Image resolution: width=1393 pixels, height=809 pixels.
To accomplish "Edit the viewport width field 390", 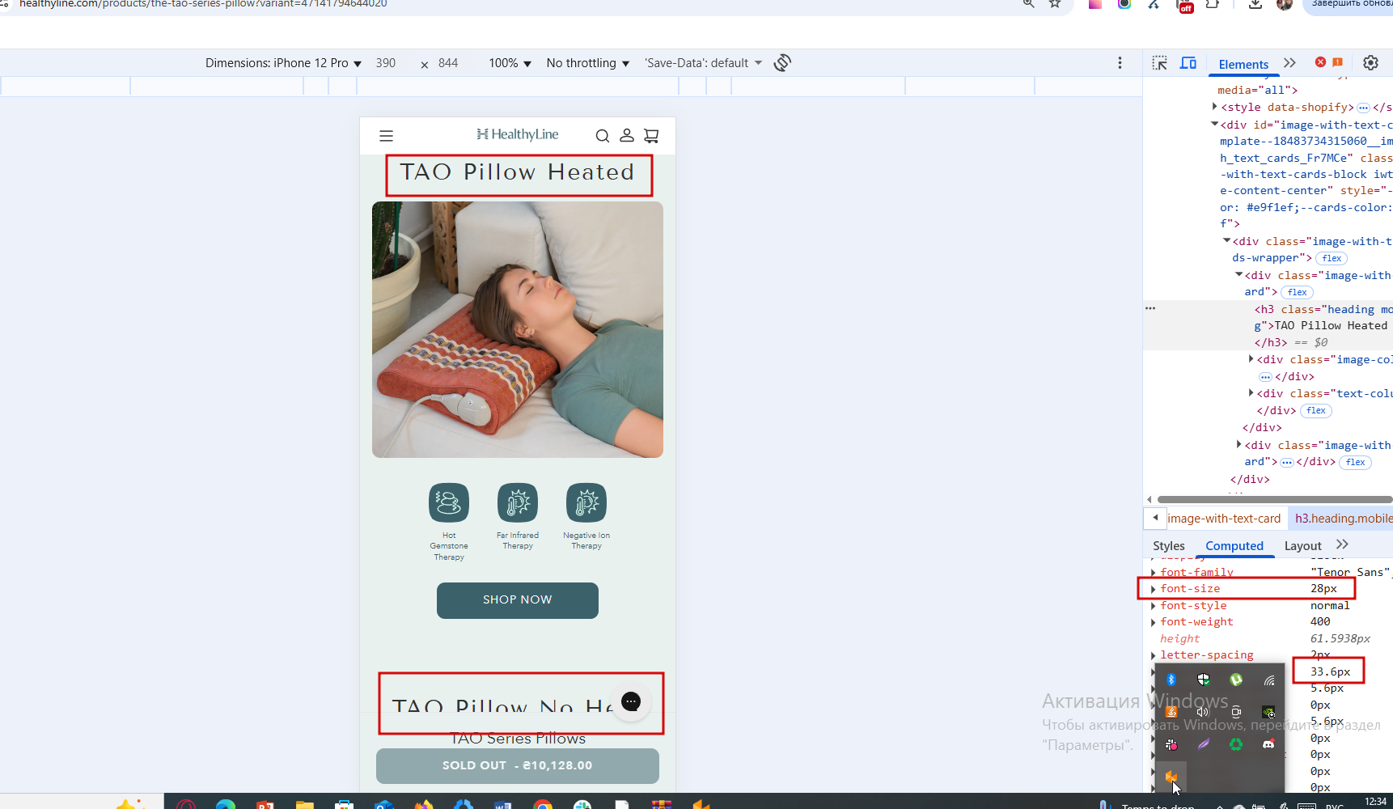I will 386,63.
